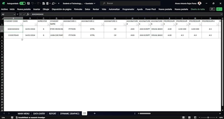
Task: Switch to the DATA ENTRY sheet
Action: 39,114
